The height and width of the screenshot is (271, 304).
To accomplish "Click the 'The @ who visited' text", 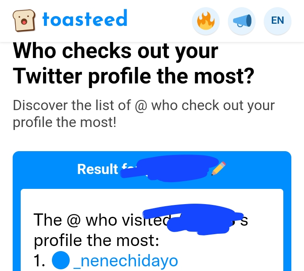I will (x=102, y=220).
